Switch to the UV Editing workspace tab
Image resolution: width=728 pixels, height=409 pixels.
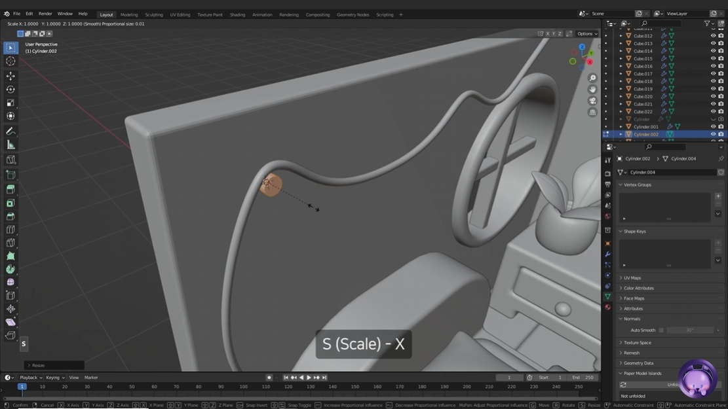pyautogui.click(x=180, y=15)
